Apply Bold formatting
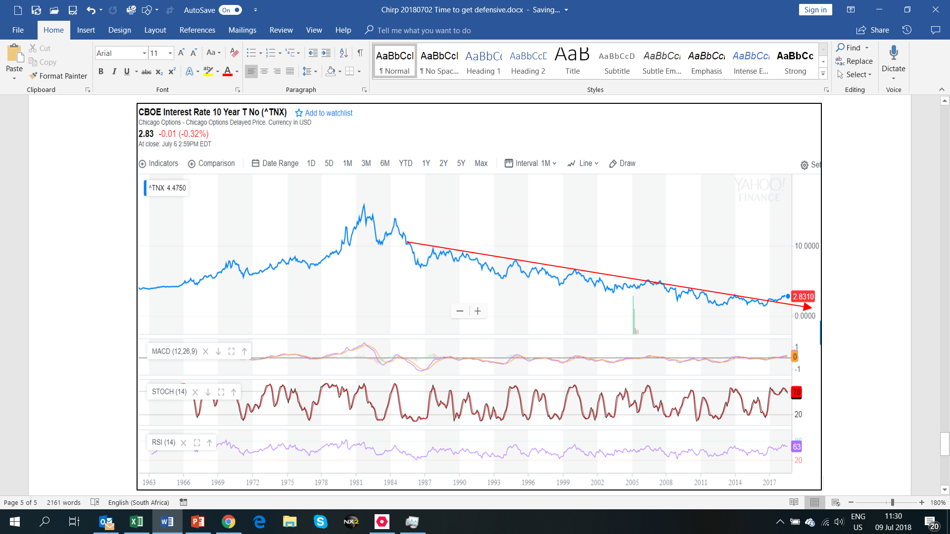The height and width of the screenshot is (534, 950). pyautogui.click(x=101, y=72)
